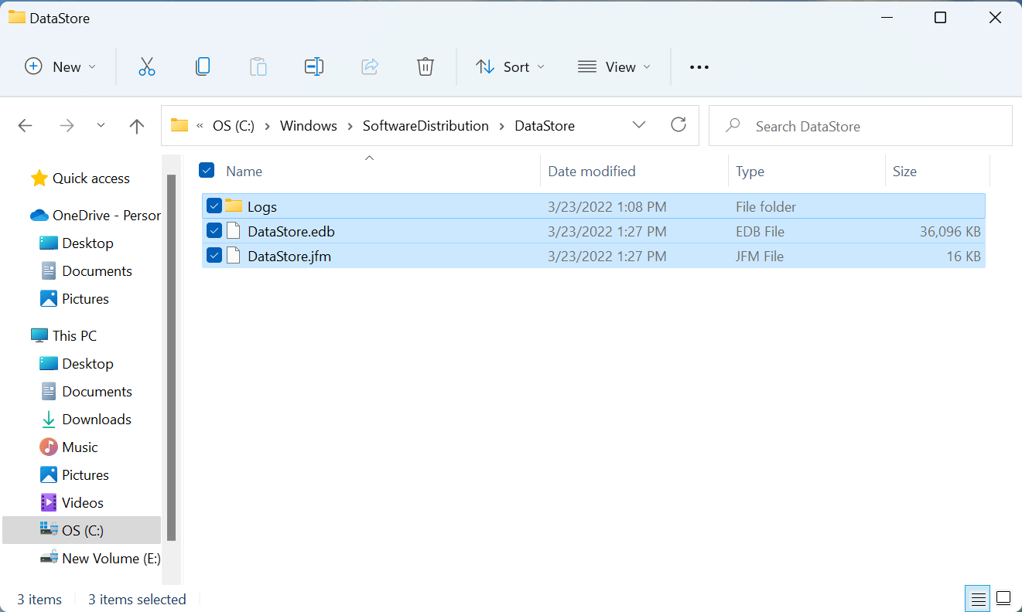Uncheck the DataStore.jfm checkbox
Image resolution: width=1022 pixels, height=612 pixels.
[214, 256]
